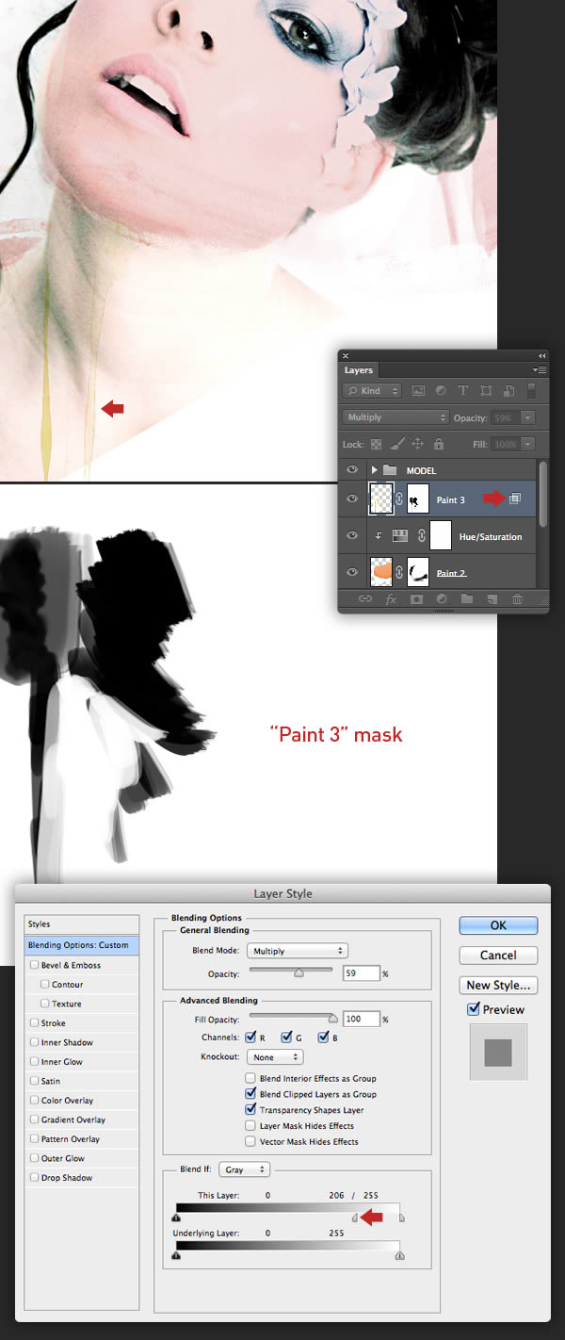Filter layers by smart objects icon

[508, 390]
